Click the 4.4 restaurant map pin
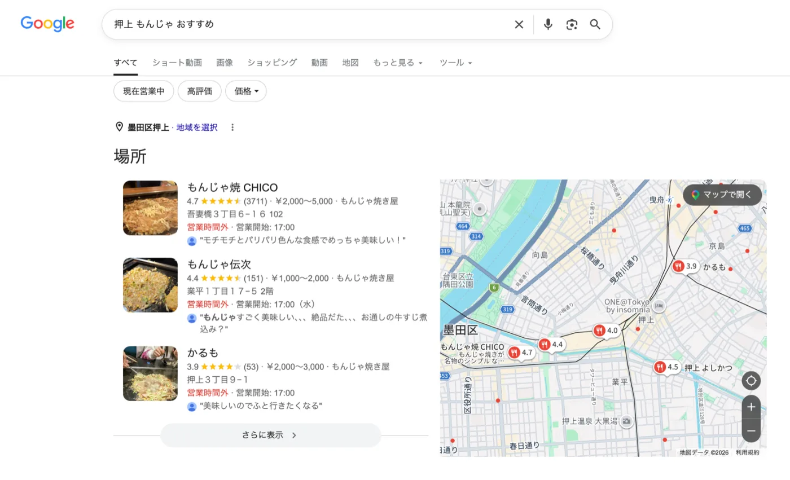Screen dimensions: 790x480 pyautogui.click(x=551, y=344)
